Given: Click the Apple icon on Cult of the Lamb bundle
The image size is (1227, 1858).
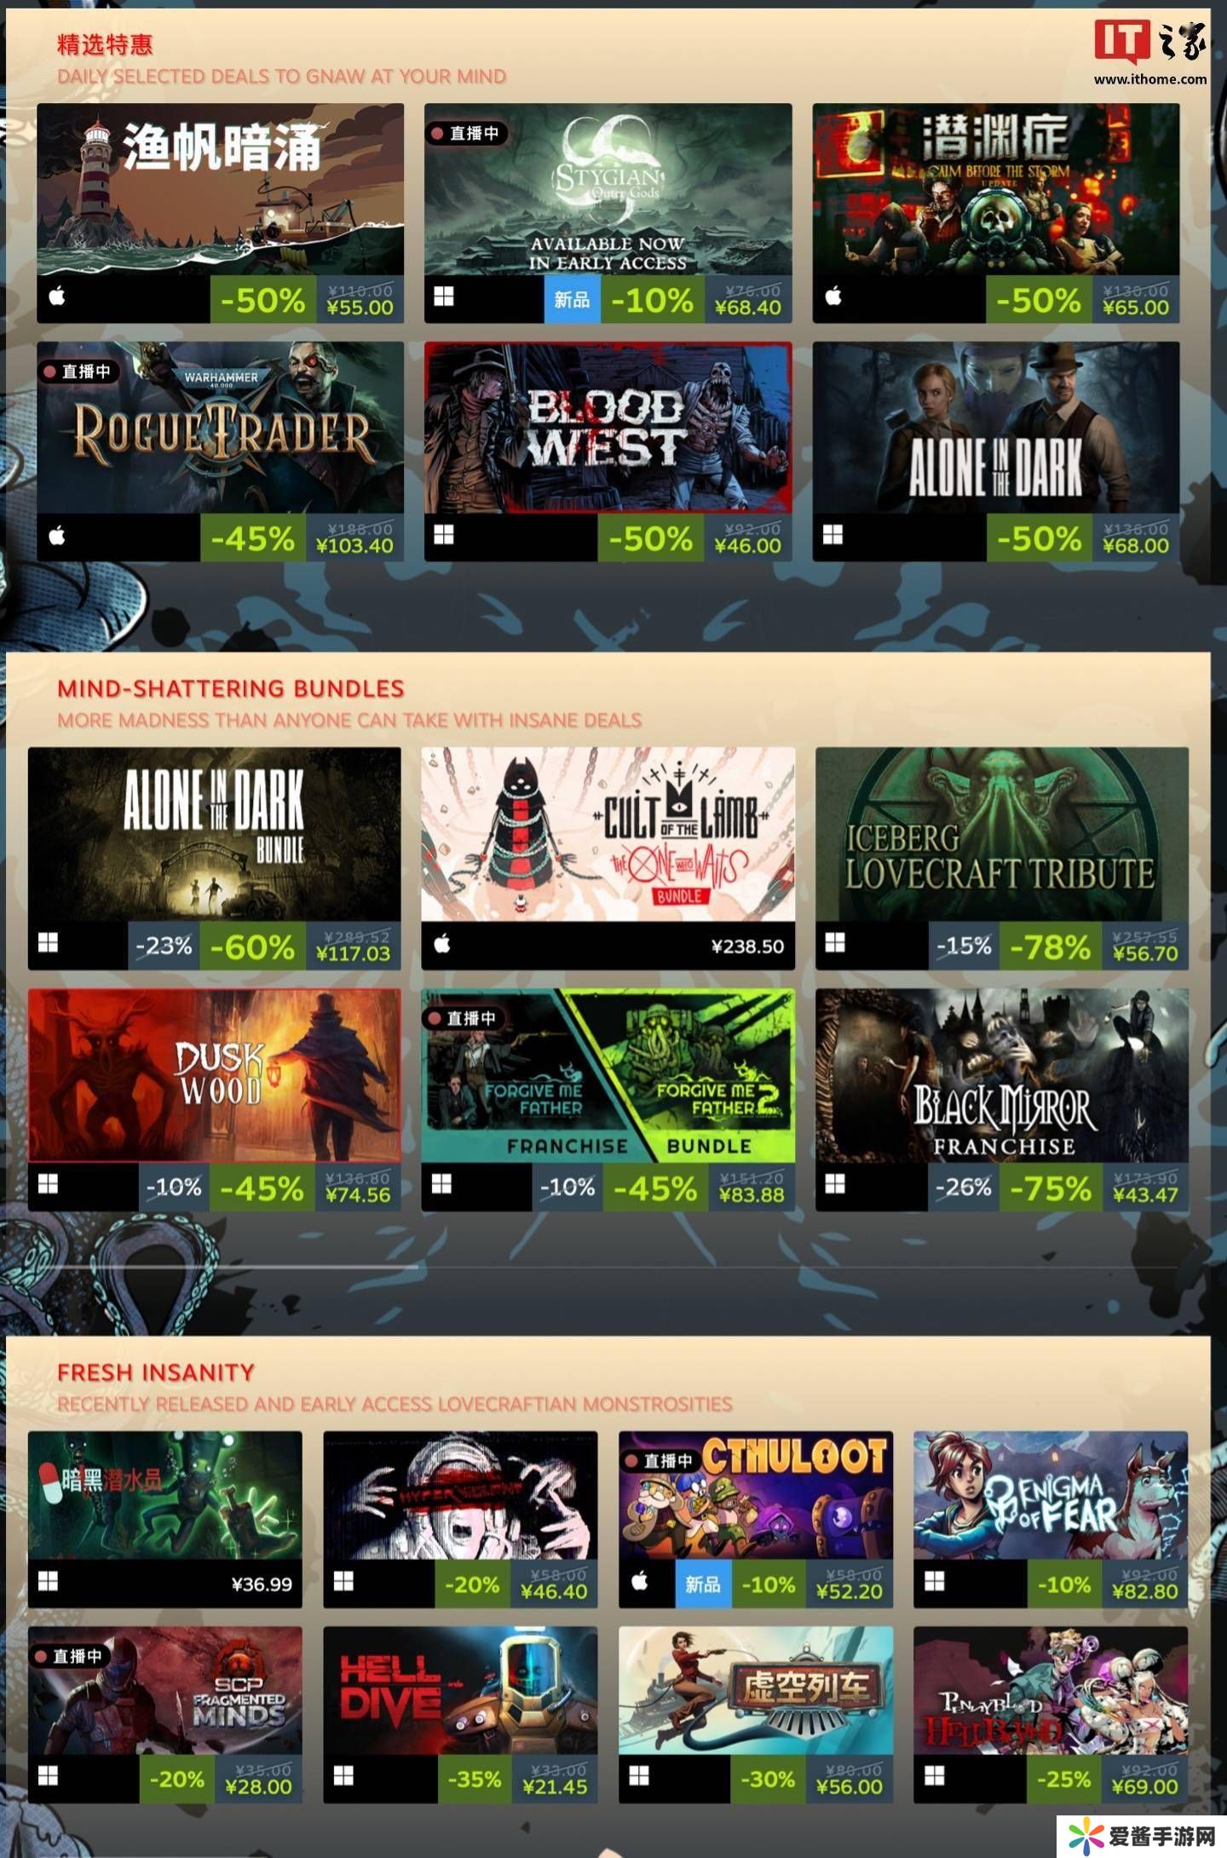Looking at the screenshot, I should point(442,943).
